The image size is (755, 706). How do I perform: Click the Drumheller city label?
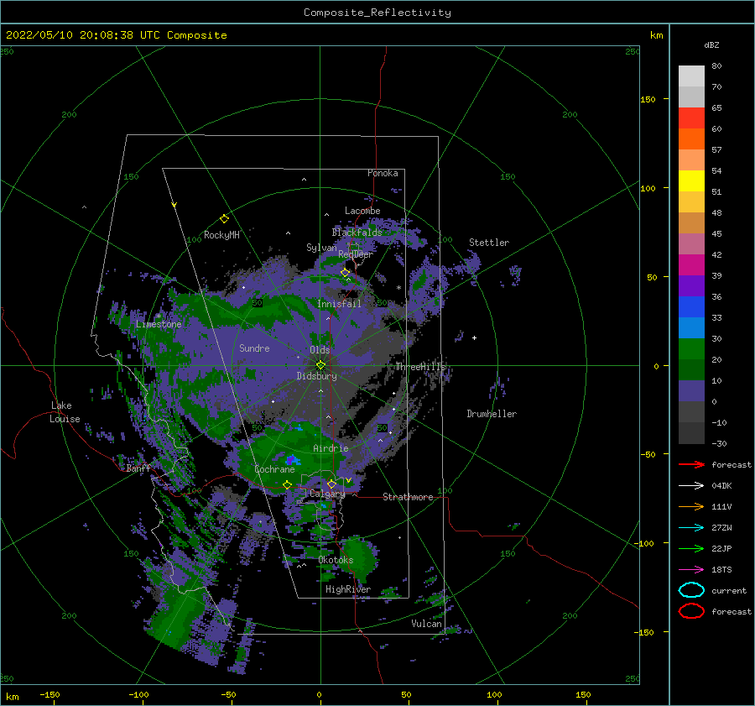coord(492,414)
